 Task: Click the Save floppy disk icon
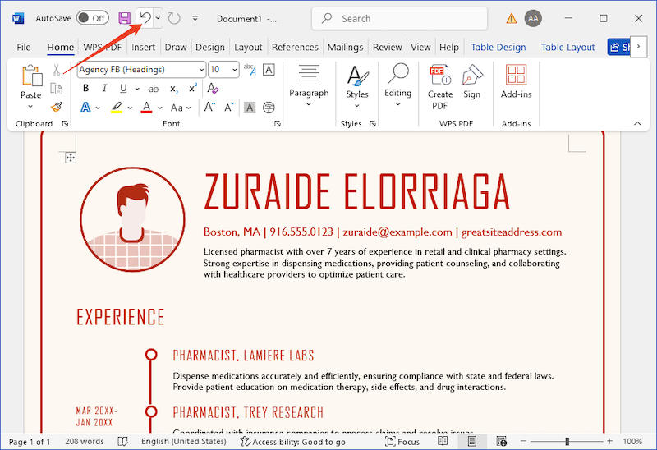[124, 18]
